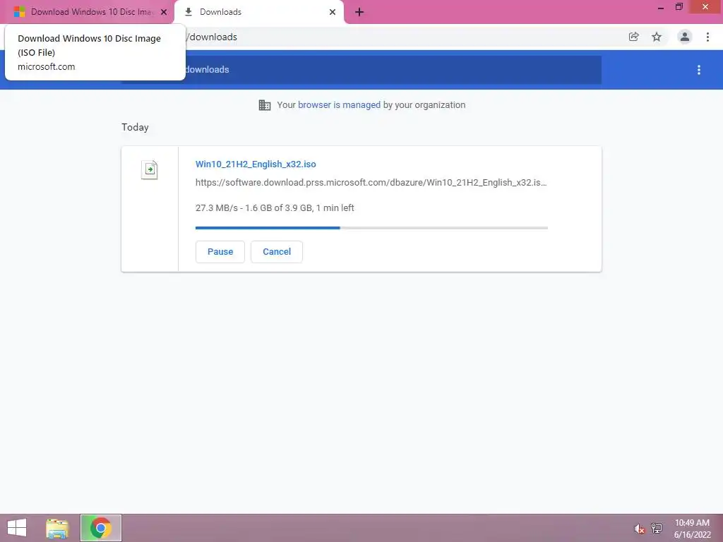Click the Chrome taskbar icon
The width and height of the screenshot is (723, 542).
click(x=101, y=528)
